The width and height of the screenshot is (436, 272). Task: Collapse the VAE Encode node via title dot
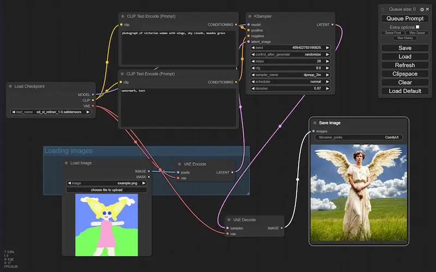tap(179, 164)
